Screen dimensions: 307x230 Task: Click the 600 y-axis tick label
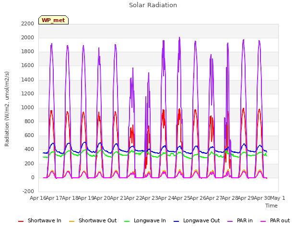pos(29,135)
